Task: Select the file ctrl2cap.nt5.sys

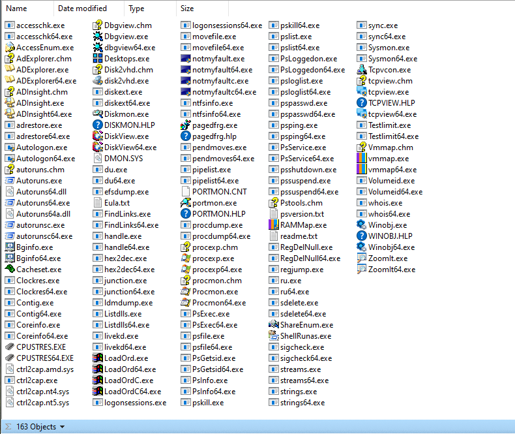Action: pos(37,403)
